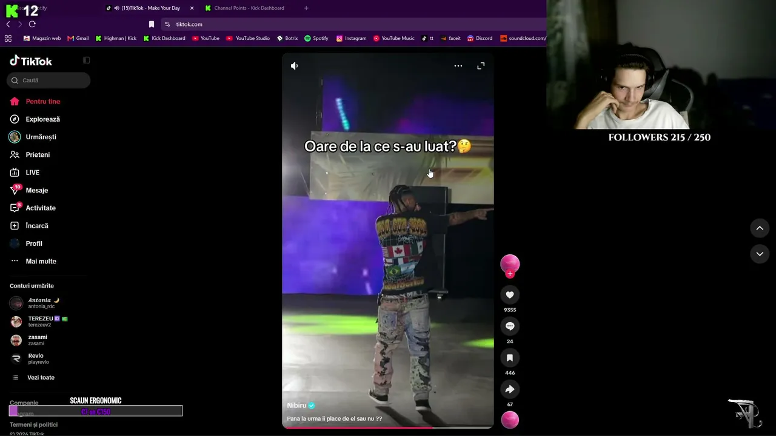Mute the TikTok video sound
Screen dimensions: 776x436
click(x=294, y=66)
